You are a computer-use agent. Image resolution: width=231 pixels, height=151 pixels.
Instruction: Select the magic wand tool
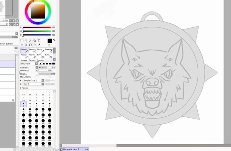click(x=30, y=41)
